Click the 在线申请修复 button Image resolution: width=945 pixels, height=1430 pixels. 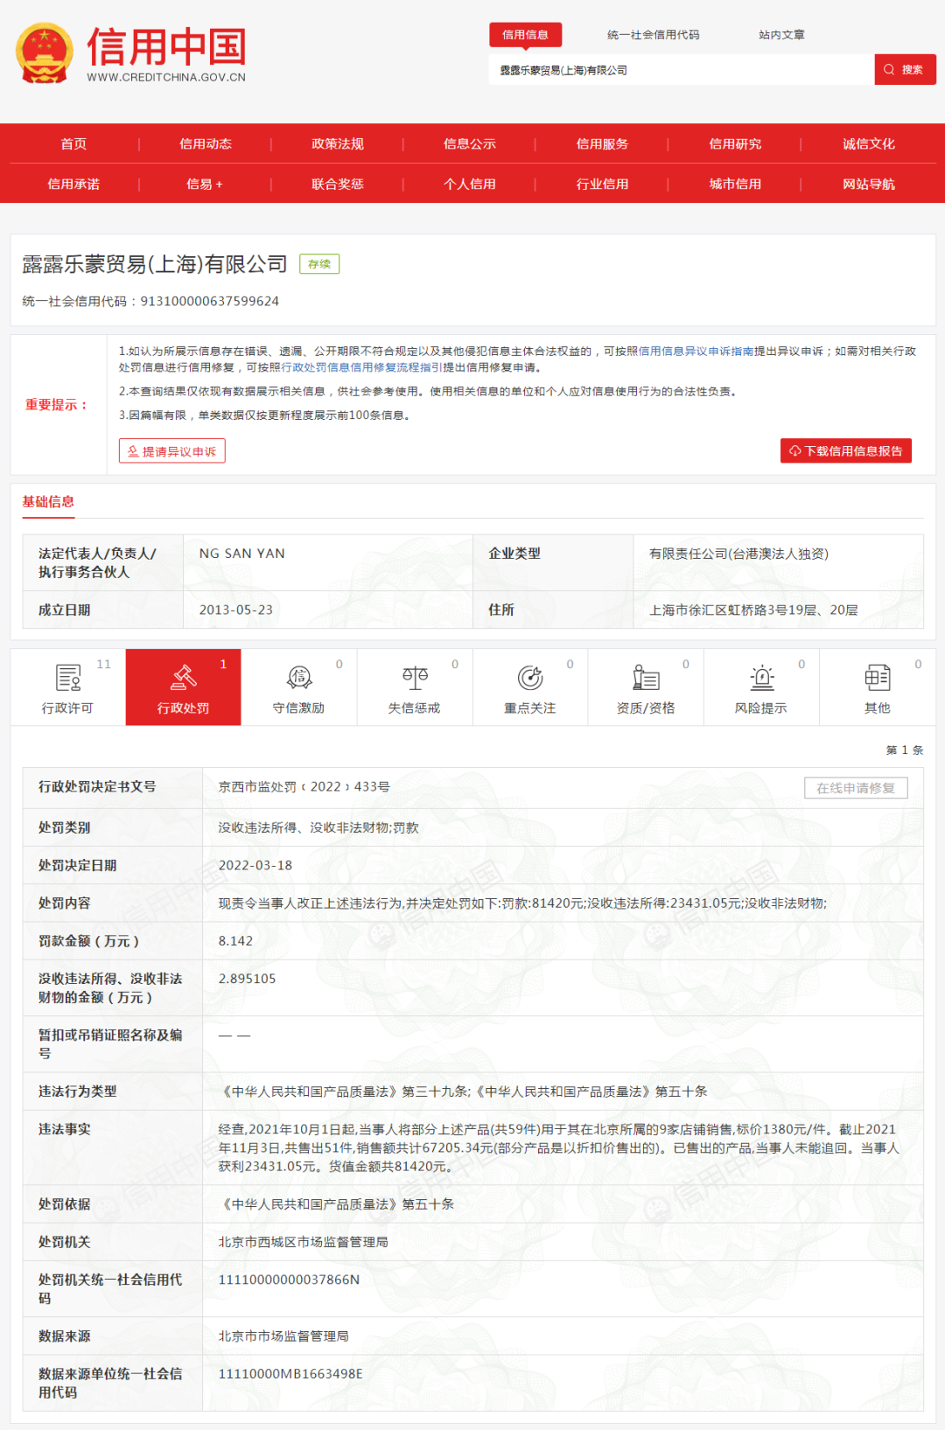click(856, 788)
